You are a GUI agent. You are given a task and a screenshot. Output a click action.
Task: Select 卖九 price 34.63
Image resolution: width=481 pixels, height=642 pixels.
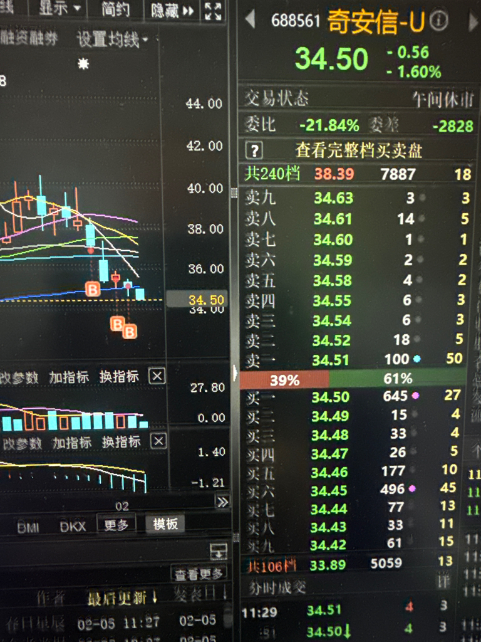click(333, 198)
